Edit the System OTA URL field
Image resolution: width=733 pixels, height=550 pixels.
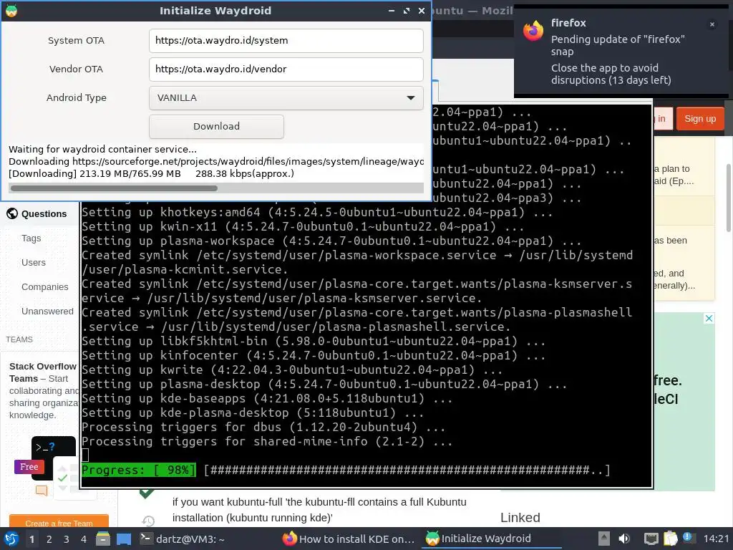click(286, 41)
